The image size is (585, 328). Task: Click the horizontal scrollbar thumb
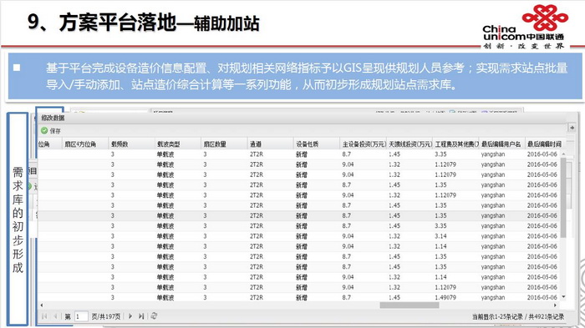click(x=409, y=305)
